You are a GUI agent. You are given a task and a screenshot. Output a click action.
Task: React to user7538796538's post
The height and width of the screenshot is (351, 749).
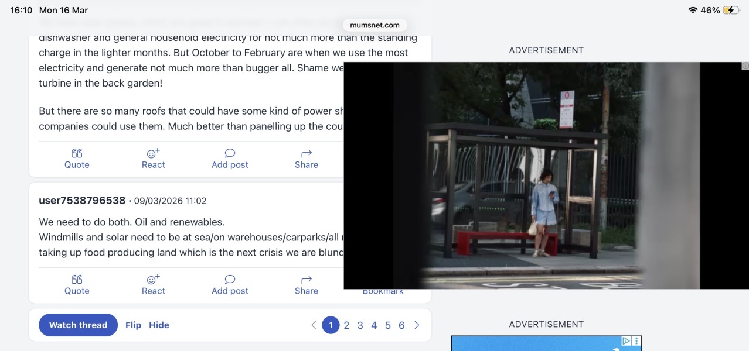click(153, 284)
